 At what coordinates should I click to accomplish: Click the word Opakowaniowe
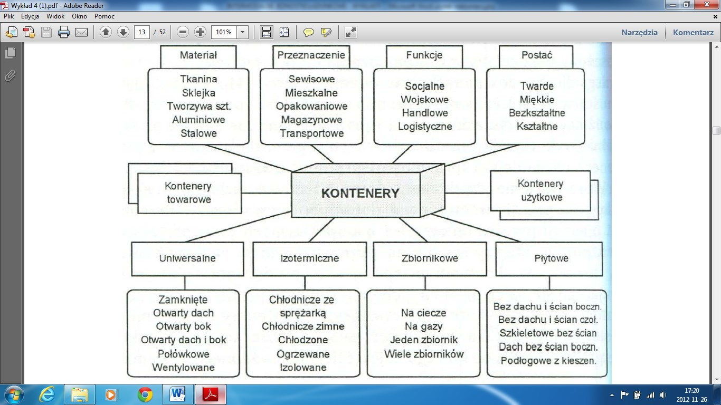(x=311, y=106)
